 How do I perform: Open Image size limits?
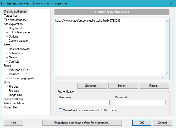point(15,95)
